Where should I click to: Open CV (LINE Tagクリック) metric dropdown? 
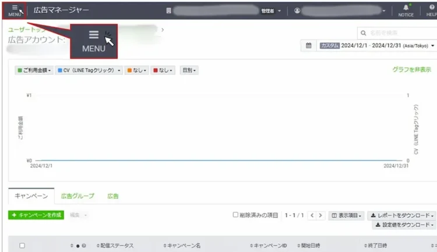89,70
